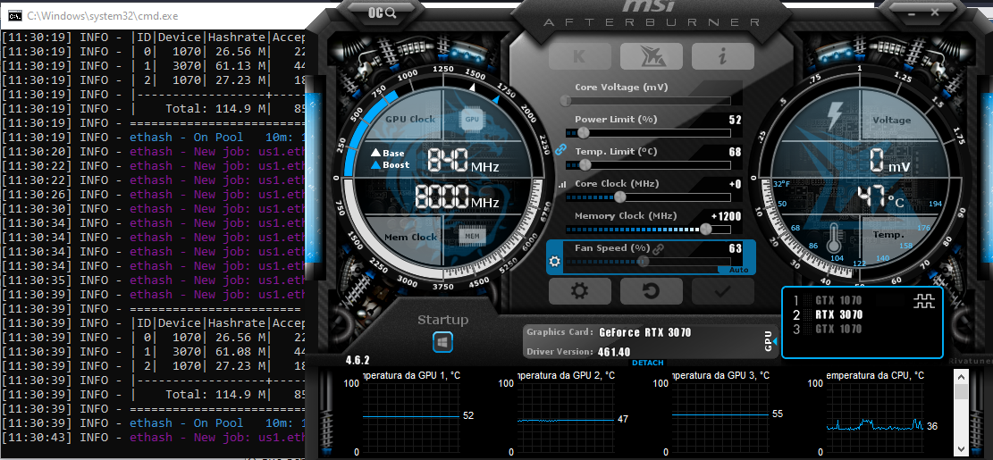Adjust the Core Clock slider handle
The width and height of the screenshot is (993, 460).
pyautogui.click(x=620, y=197)
